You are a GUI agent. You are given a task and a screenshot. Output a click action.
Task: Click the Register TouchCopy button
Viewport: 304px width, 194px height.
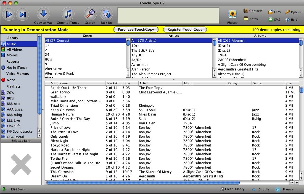(x=185, y=30)
